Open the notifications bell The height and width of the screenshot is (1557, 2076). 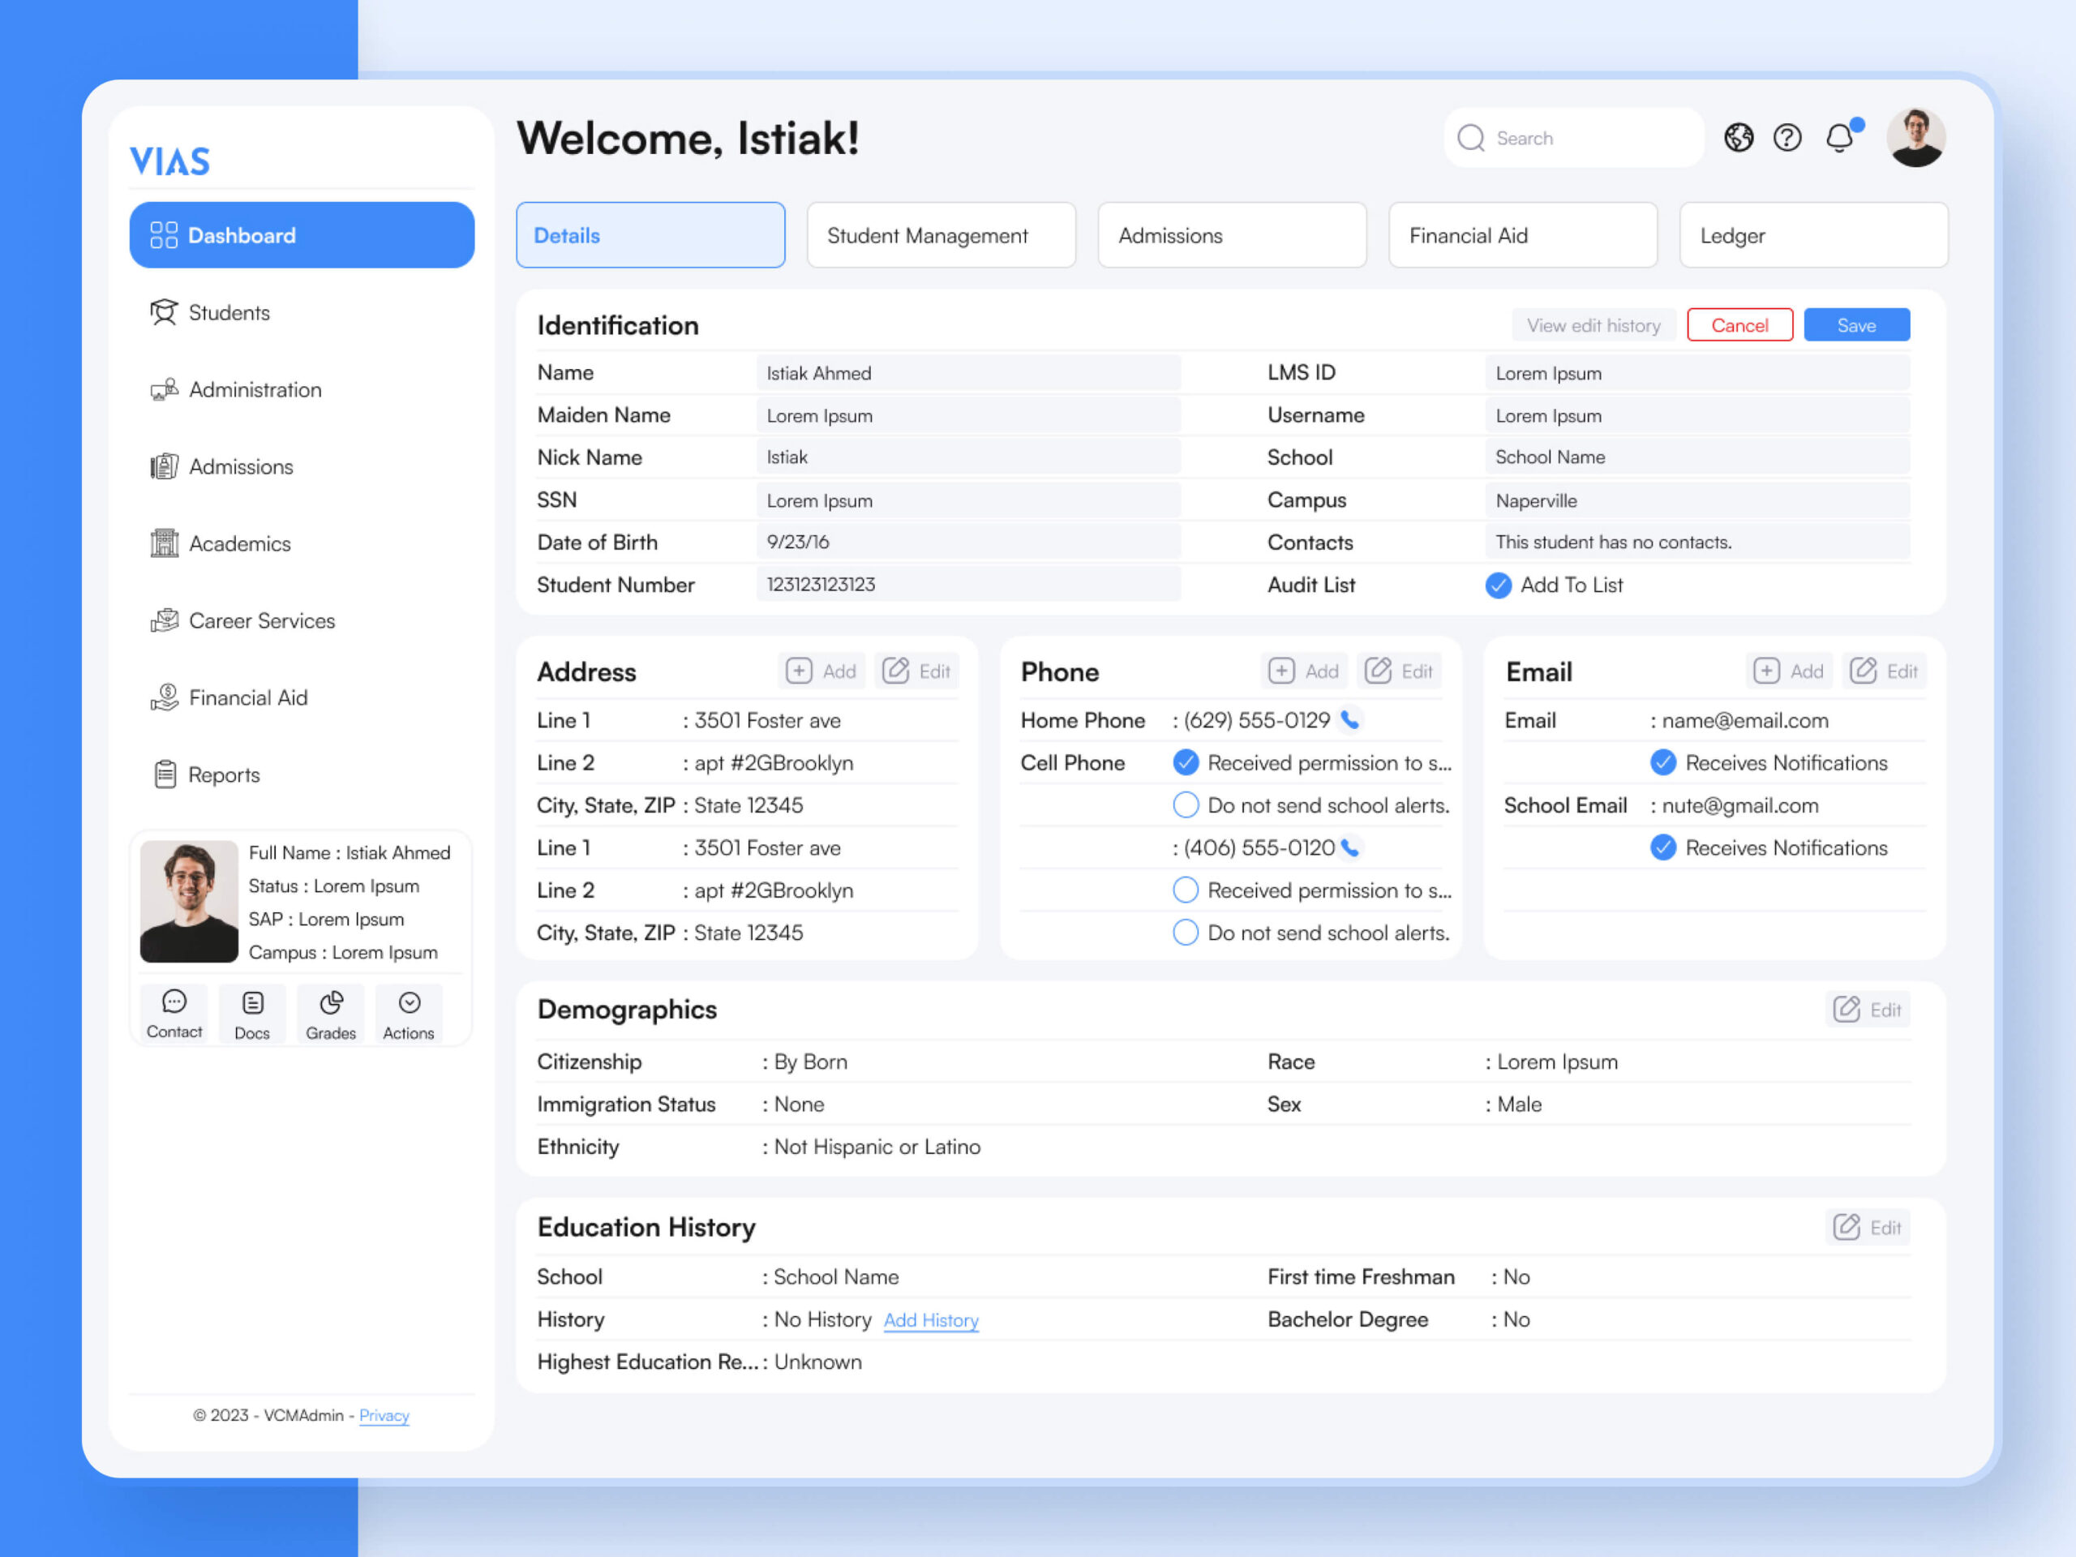pos(1839,138)
